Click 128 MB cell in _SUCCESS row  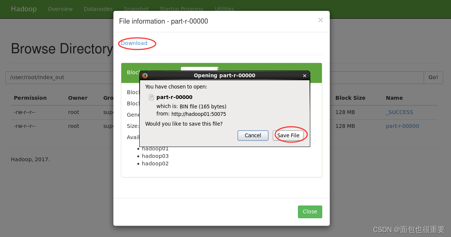coord(345,112)
